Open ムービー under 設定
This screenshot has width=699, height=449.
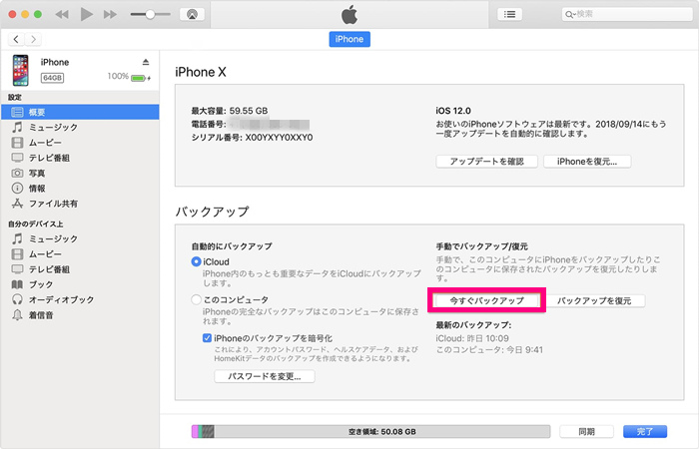(80, 143)
